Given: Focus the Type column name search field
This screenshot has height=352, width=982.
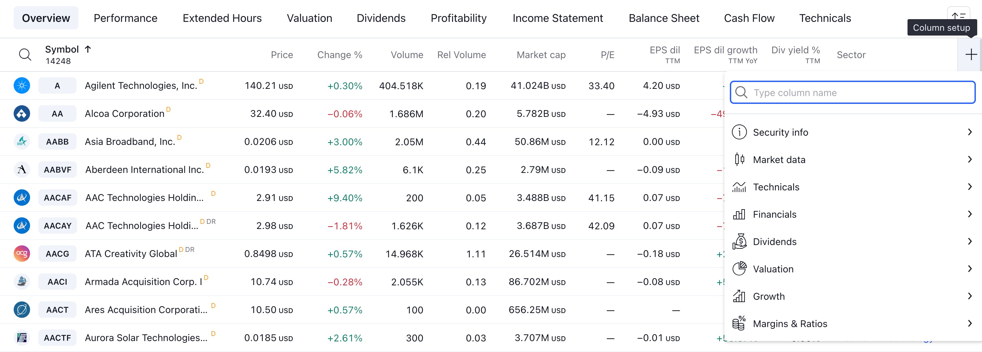Looking at the screenshot, I should (x=853, y=92).
